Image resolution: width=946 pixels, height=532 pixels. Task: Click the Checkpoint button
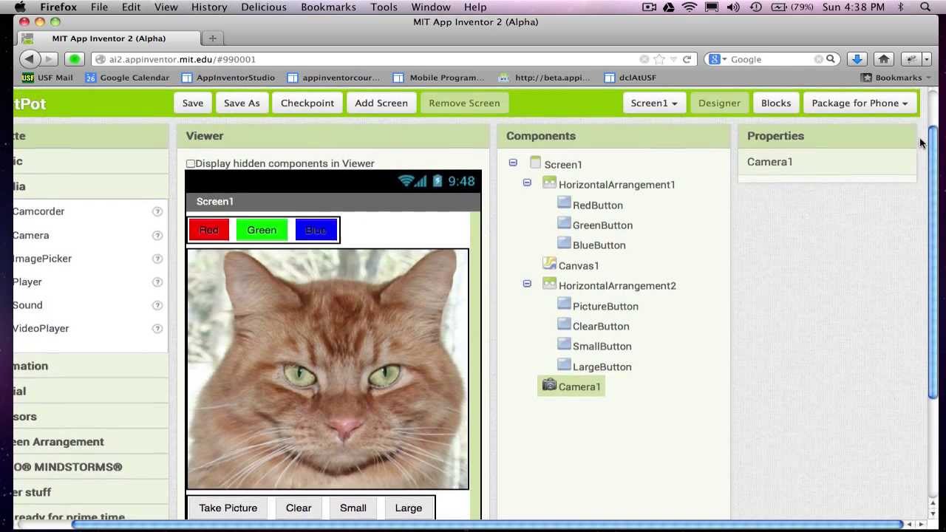307,103
